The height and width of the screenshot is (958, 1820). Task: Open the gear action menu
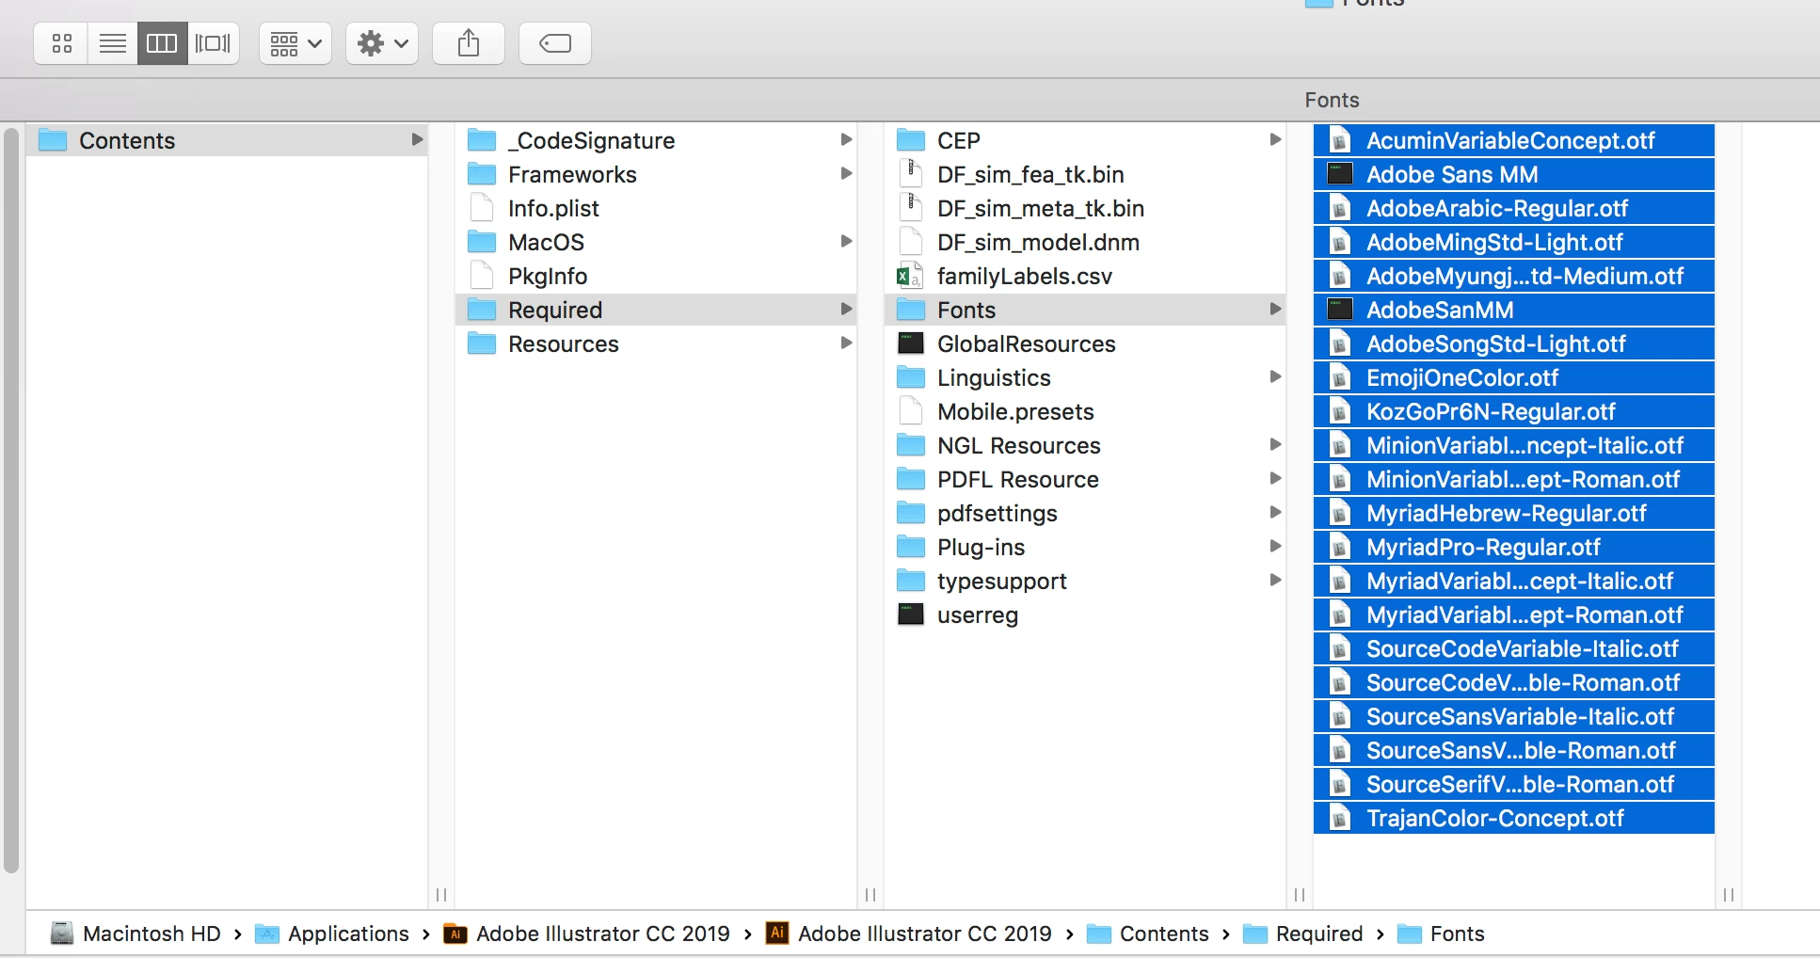pos(382,43)
